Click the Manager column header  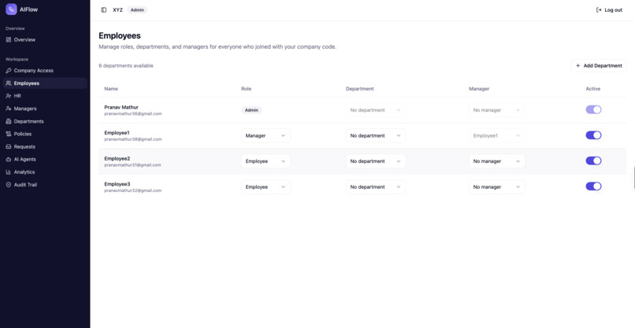[479, 89]
